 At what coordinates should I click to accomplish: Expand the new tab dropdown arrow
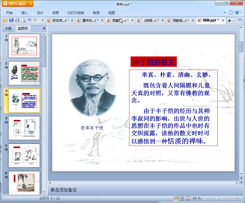point(234,21)
